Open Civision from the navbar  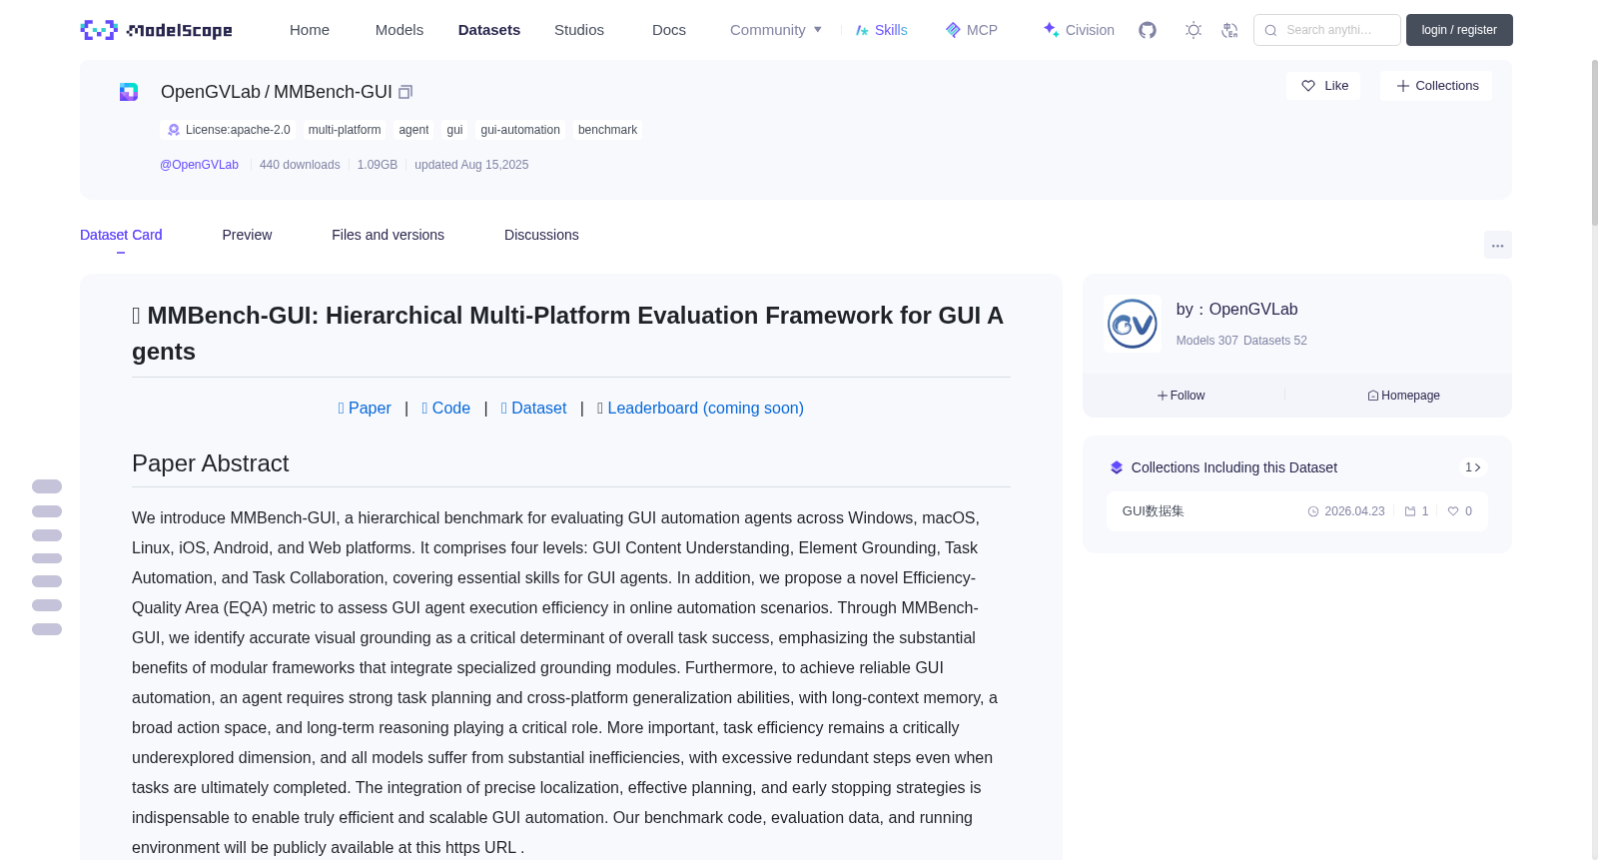(1079, 30)
